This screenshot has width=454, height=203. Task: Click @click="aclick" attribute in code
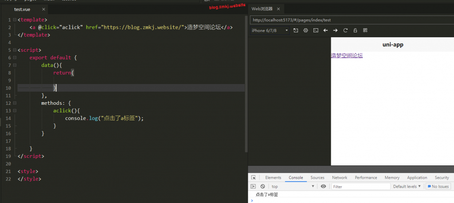coord(61,27)
